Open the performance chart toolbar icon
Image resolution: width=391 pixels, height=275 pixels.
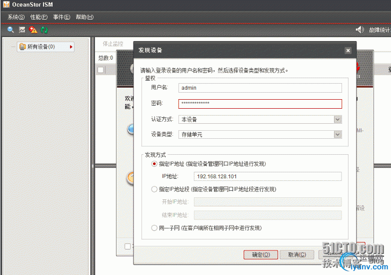tap(22, 30)
